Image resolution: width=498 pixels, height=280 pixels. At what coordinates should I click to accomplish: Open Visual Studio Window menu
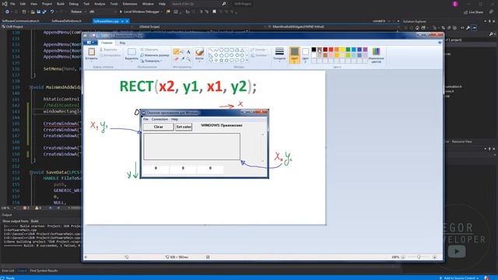point(148,4)
